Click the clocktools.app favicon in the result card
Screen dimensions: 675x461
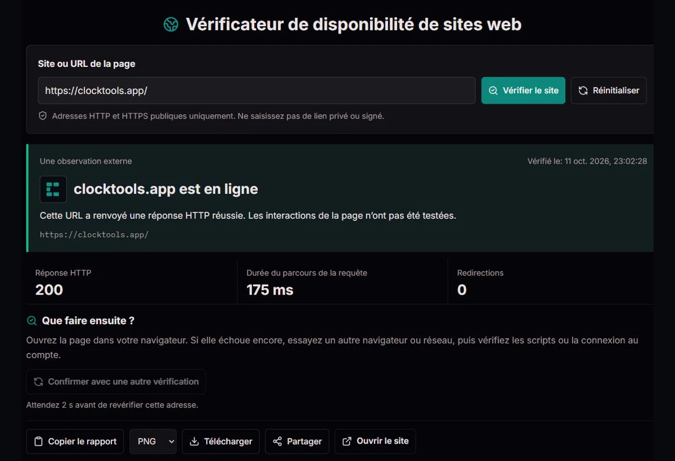53,189
